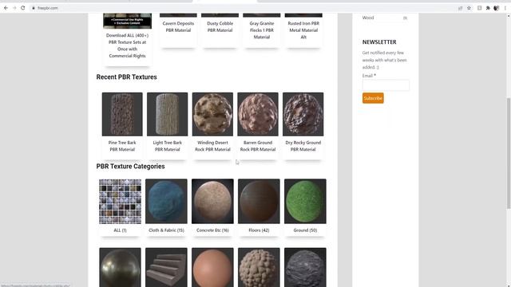Image resolution: width=511 pixels, height=287 pixels.
Task: Open the extensions puzzle icon
Action: point(488,8)
